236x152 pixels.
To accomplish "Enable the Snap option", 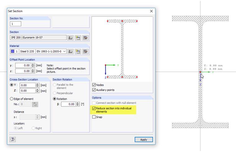I will click(94, 117).
